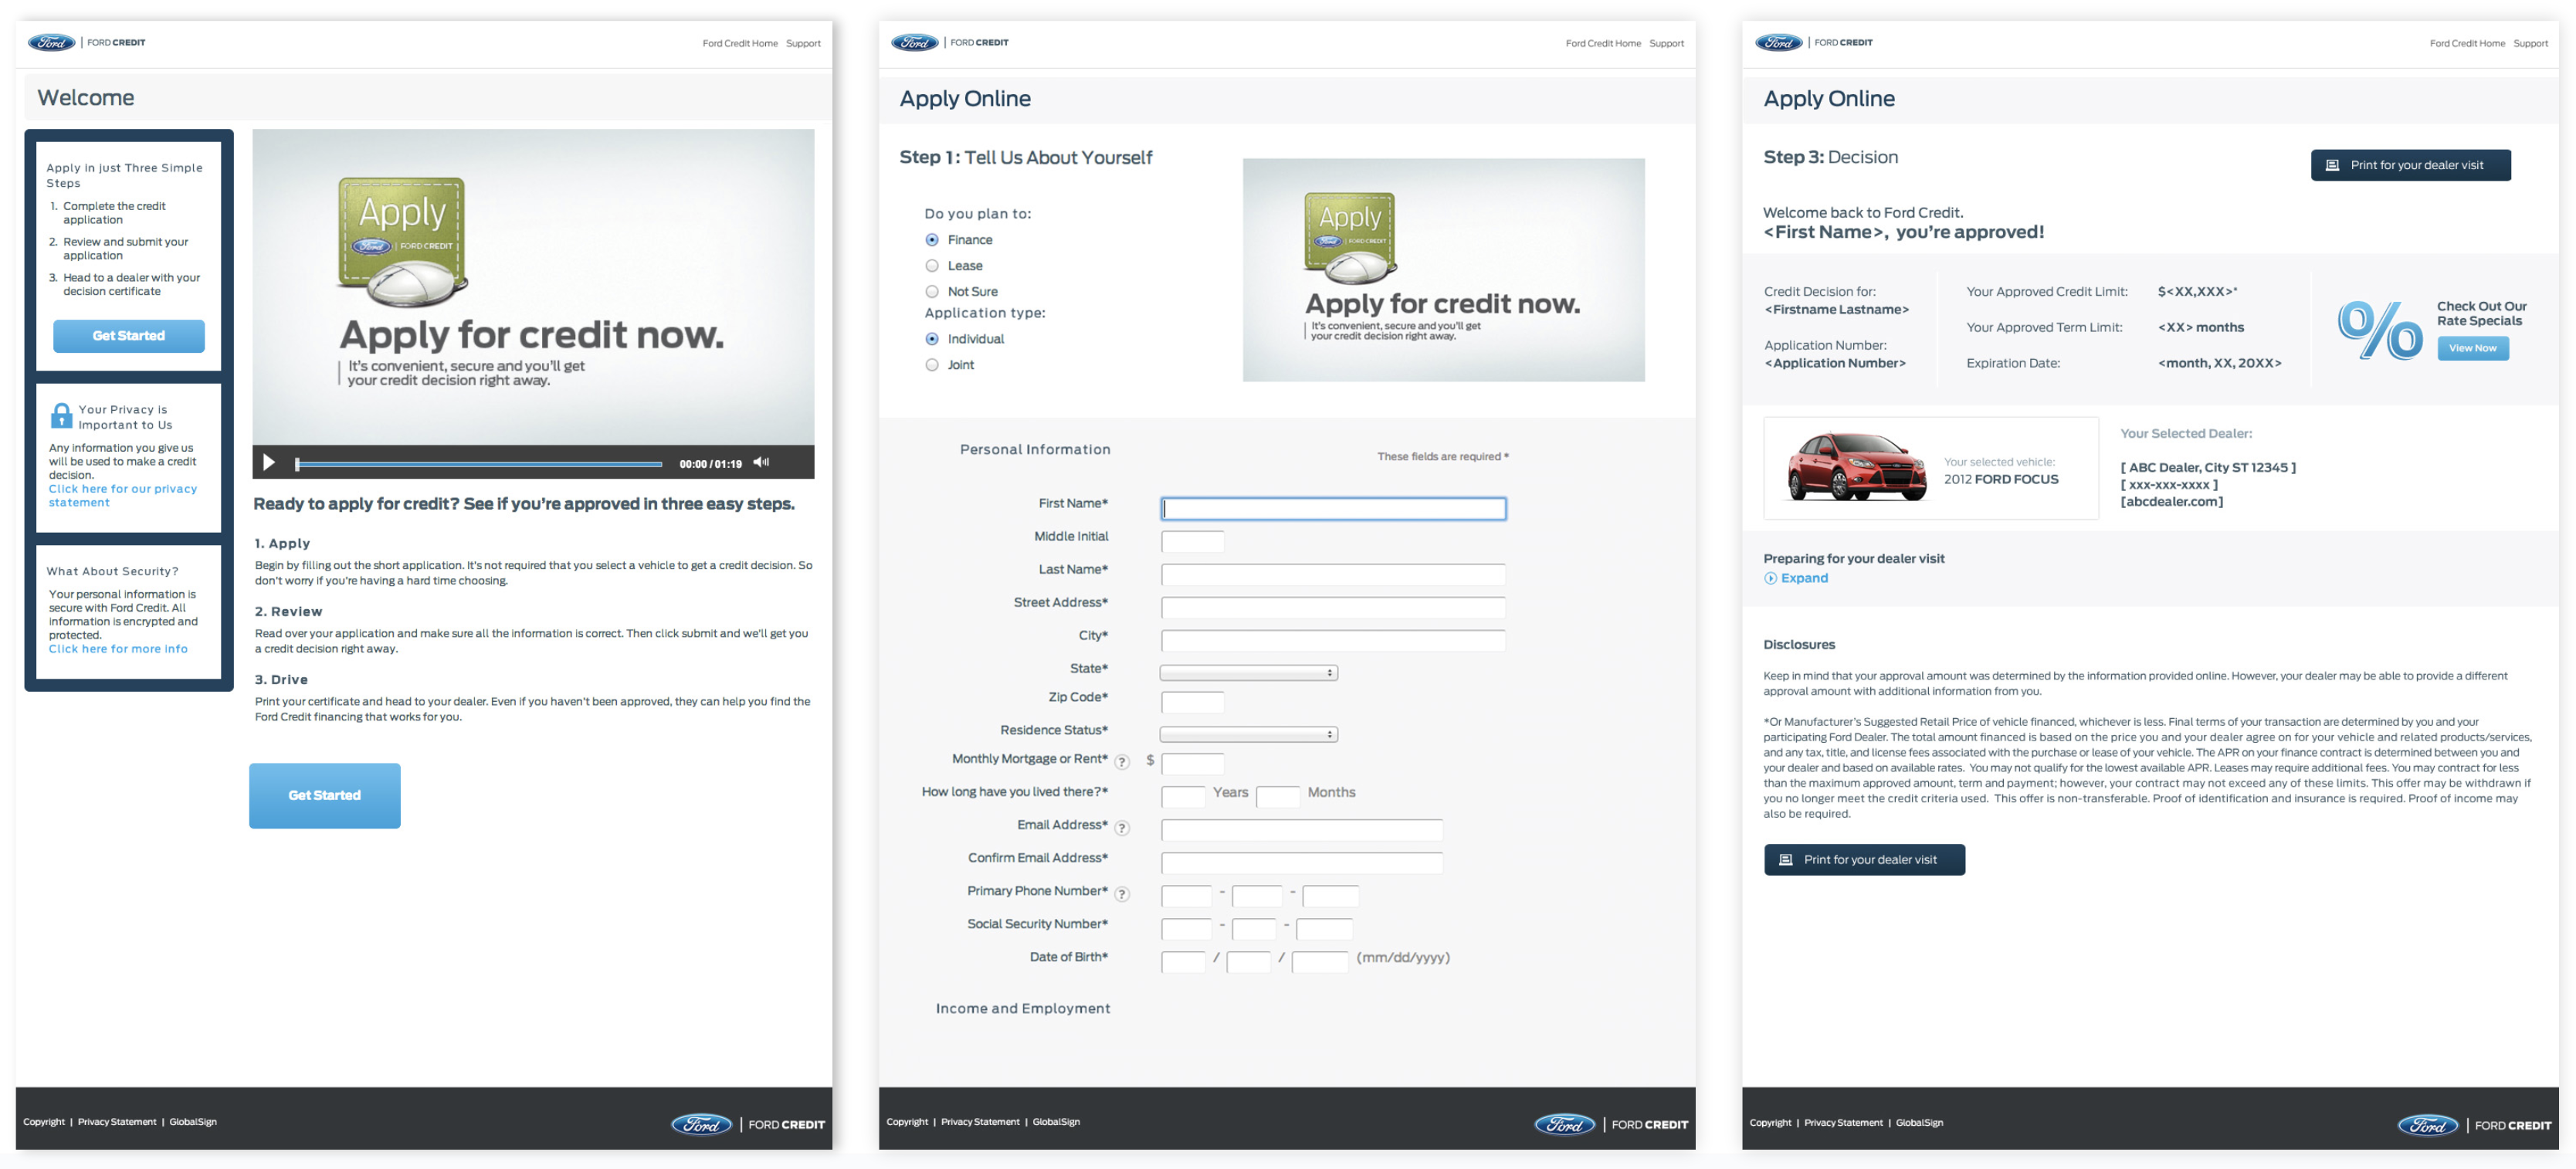The width and height of the screenshot is (2576, 1169).
Task: Click the Ford logo in Step 3 page footer
Action: pyautogui.click(x=2428, y=1125)
